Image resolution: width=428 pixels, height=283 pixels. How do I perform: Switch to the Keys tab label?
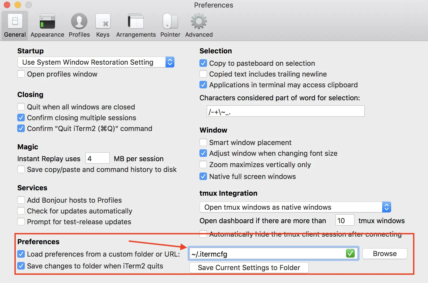pyautogui.click(x=103, y=34)
